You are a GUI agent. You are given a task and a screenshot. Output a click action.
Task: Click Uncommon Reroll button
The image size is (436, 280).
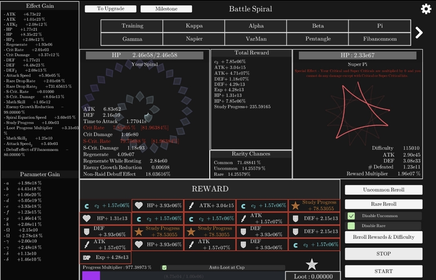[x=383, y=190]
